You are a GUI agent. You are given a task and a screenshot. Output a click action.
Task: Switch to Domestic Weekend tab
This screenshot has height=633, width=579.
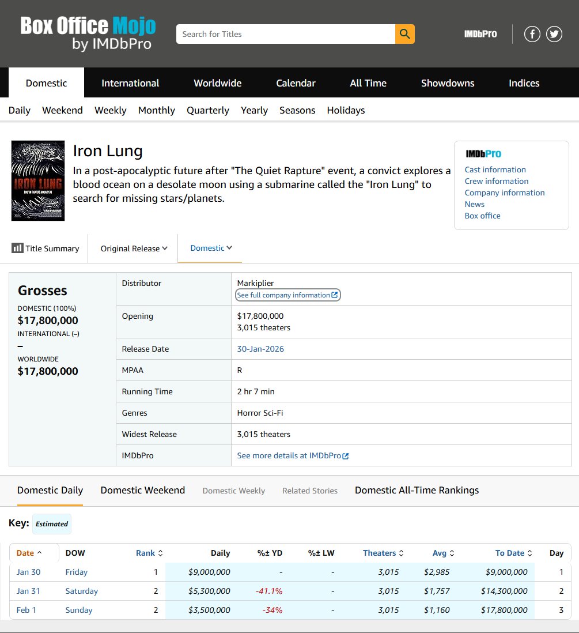[x=143, y=490]
